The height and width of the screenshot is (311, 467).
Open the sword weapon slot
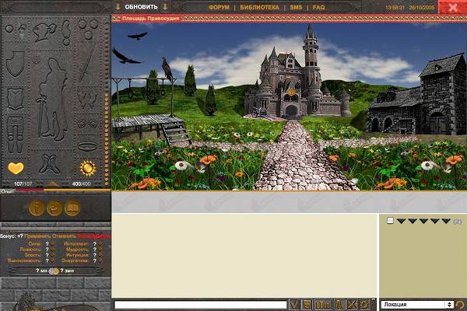click(x=87, y=65)
